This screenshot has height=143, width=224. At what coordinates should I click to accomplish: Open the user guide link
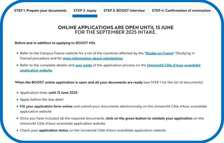83,65
